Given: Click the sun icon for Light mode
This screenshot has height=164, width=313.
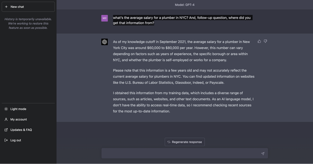Looking at the screenshot, I should point(6,109).
